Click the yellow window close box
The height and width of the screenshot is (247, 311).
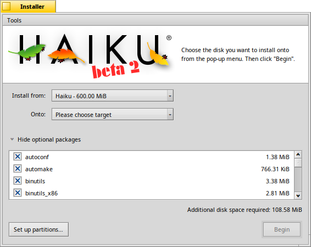[x=7, y=7]
